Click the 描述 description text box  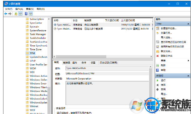point(107,93)
